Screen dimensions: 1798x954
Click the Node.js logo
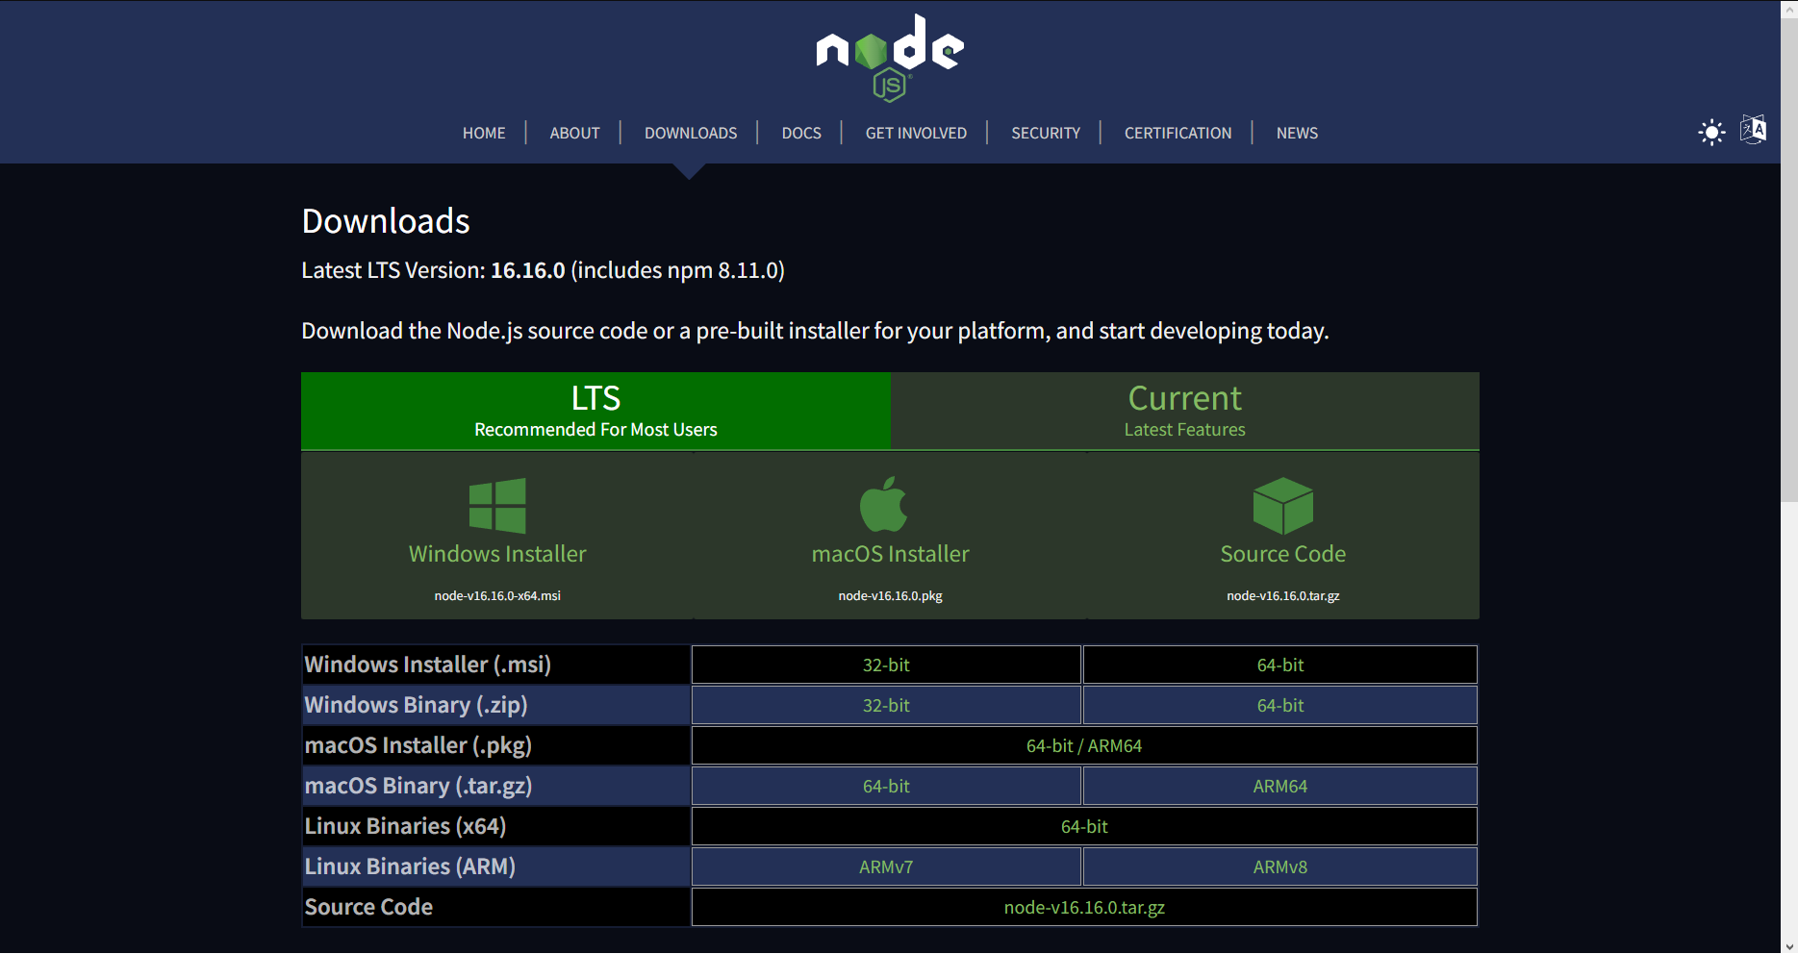click(x=890, y=58)
